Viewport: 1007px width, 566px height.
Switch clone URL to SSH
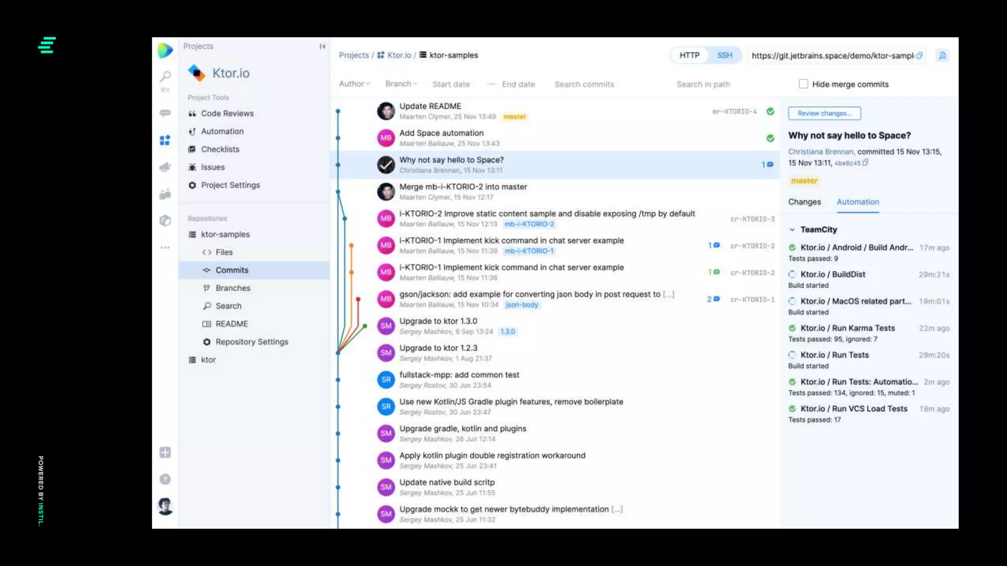724,56
